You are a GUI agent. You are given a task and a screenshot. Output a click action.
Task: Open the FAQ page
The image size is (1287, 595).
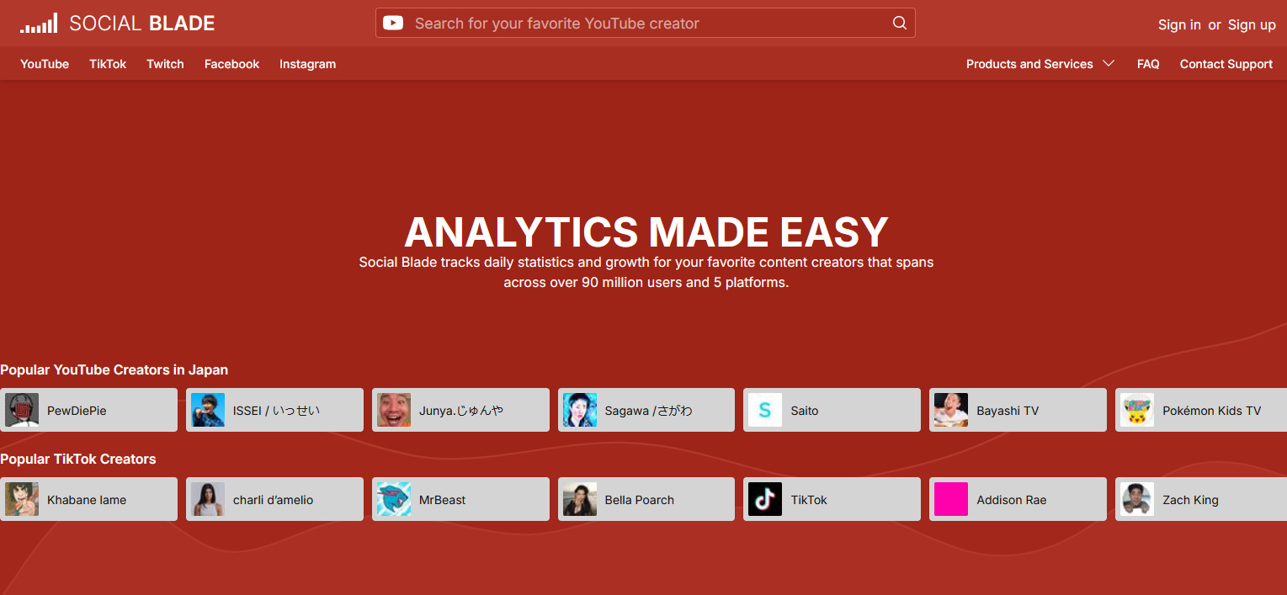1147,64
